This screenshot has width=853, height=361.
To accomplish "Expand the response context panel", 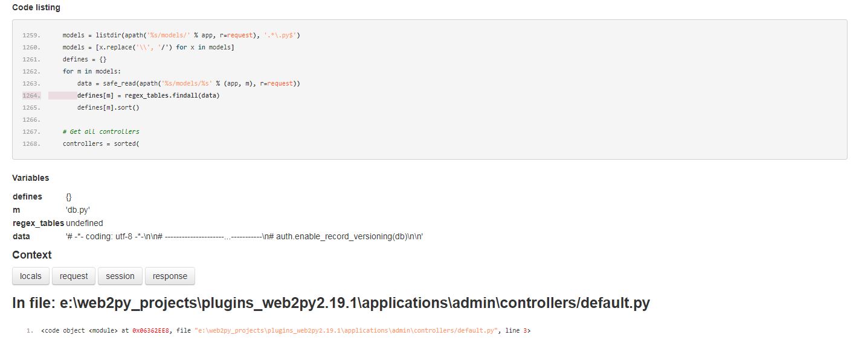I will (170, 276).
